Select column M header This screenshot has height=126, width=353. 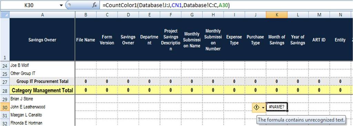319,14
